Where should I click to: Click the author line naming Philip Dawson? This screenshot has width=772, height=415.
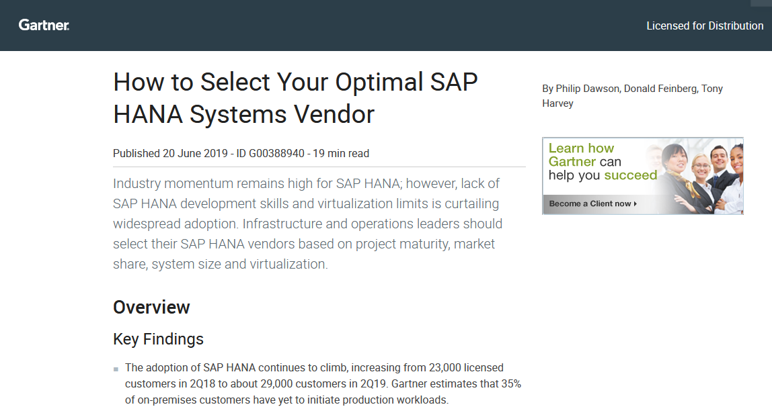[632, 96]
